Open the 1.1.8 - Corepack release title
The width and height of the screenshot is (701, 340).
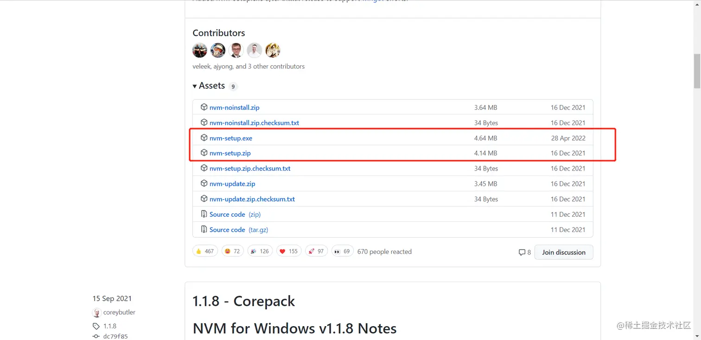point(244,301)
